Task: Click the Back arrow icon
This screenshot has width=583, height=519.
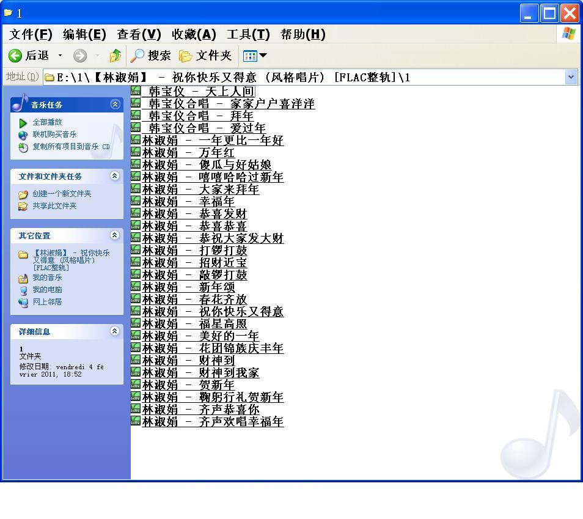Action: pos(15,56)
